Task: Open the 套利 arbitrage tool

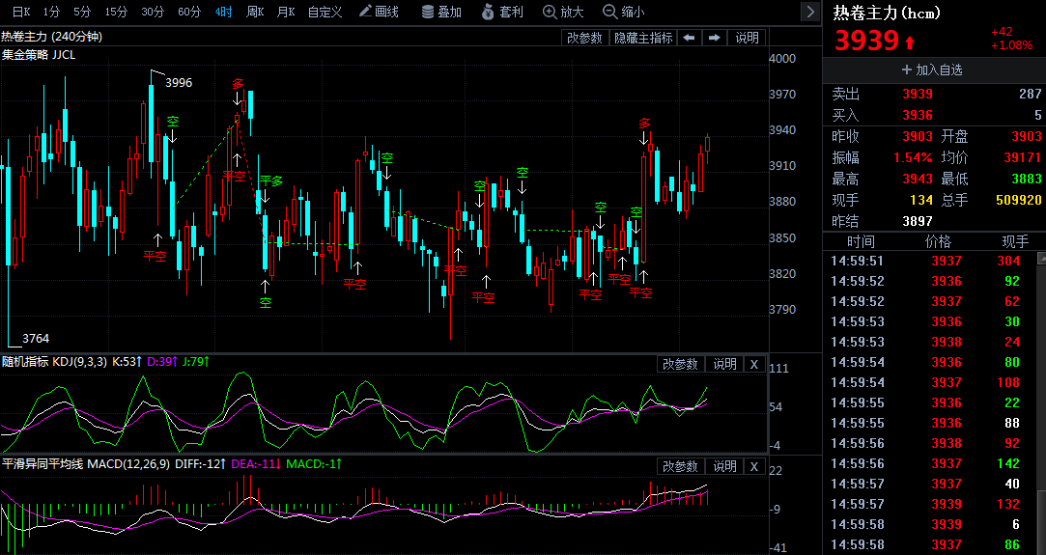Action: coord(501,12)
